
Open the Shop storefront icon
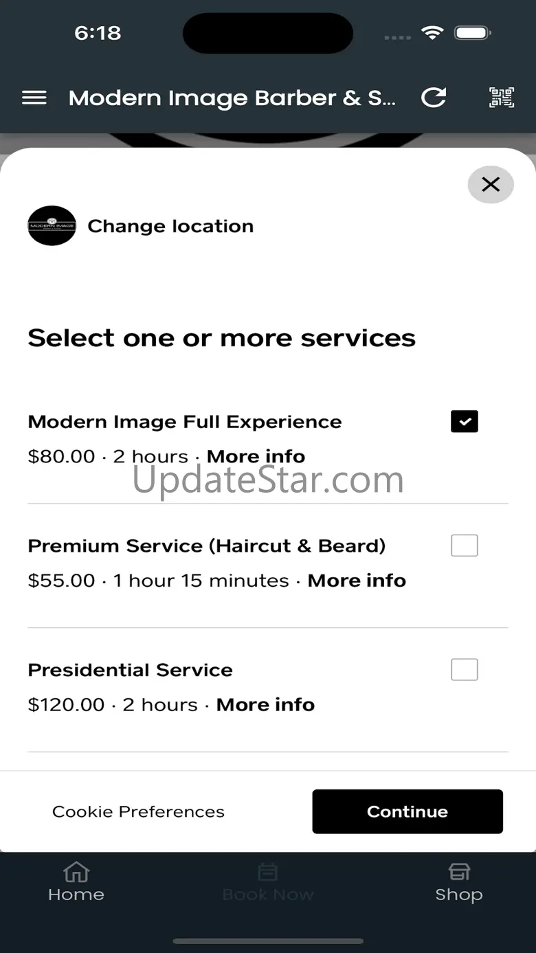[459, 873]
